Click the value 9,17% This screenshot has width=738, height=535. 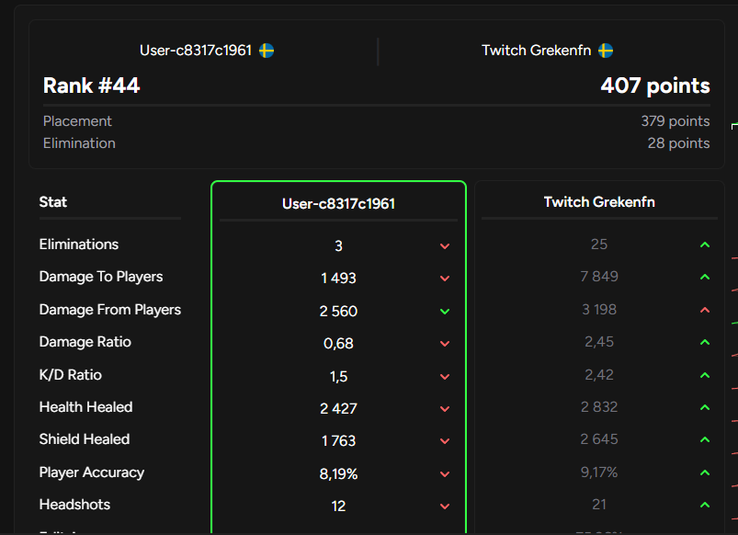pos(599,472)
